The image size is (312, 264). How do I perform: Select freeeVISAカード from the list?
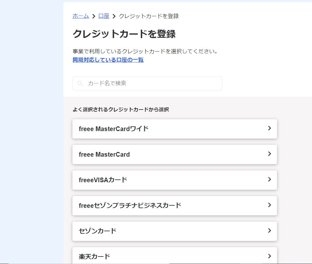175,180
